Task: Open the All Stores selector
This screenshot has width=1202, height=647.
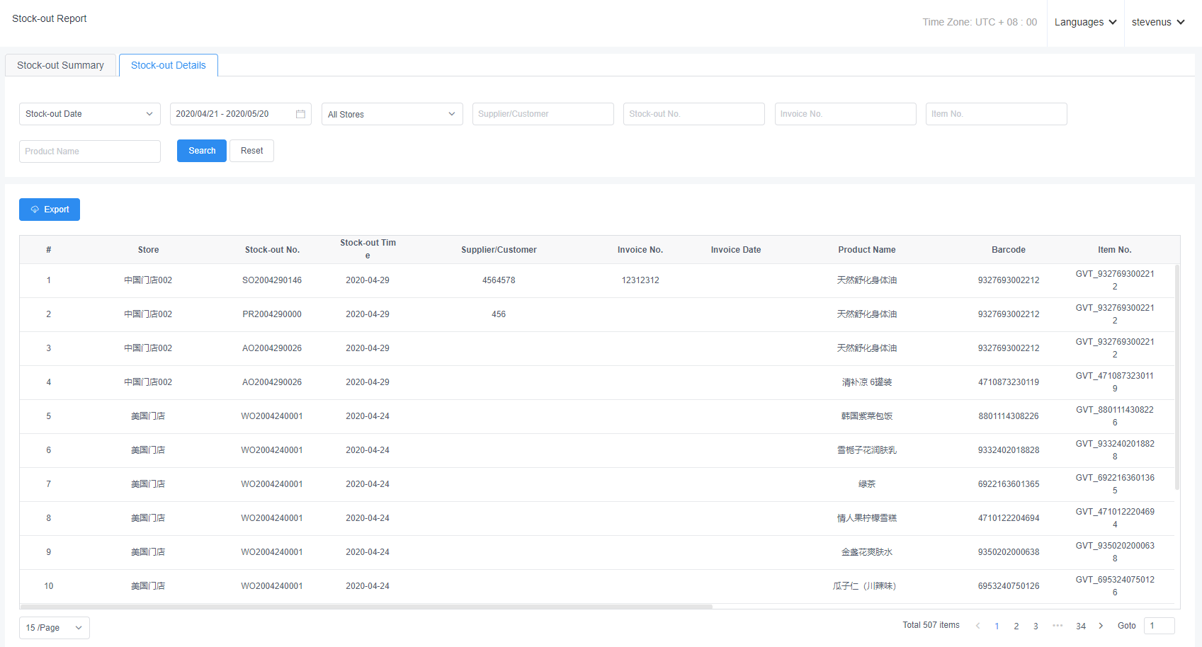Action: tap(392, 114)
